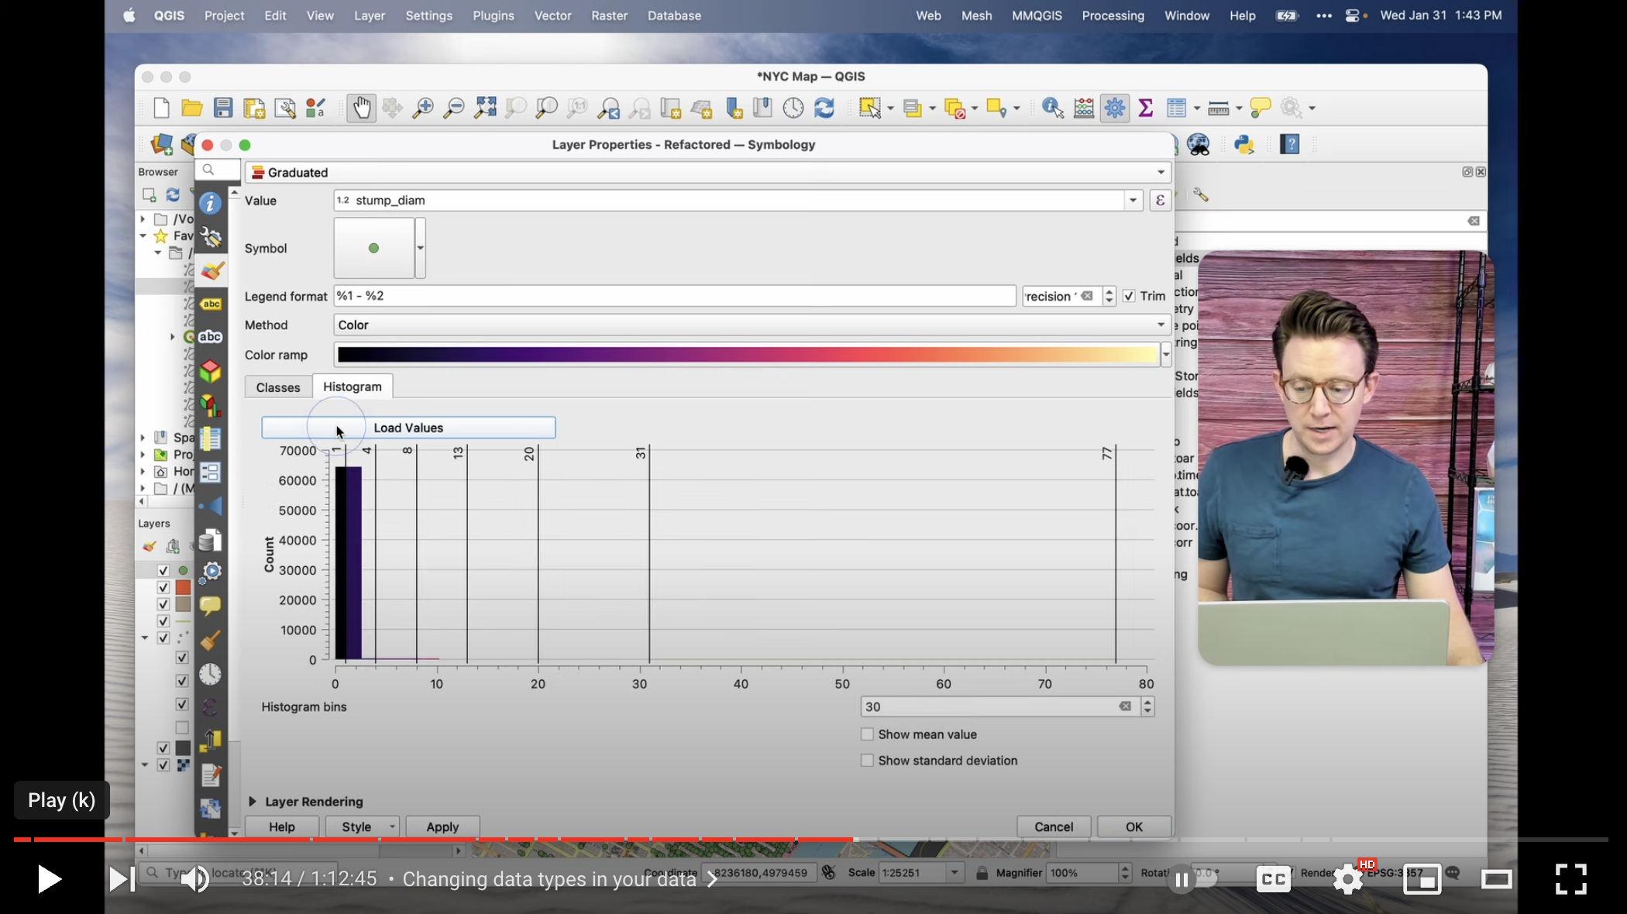Click the New Project icon in QGIS toolbar

[161, 108]
